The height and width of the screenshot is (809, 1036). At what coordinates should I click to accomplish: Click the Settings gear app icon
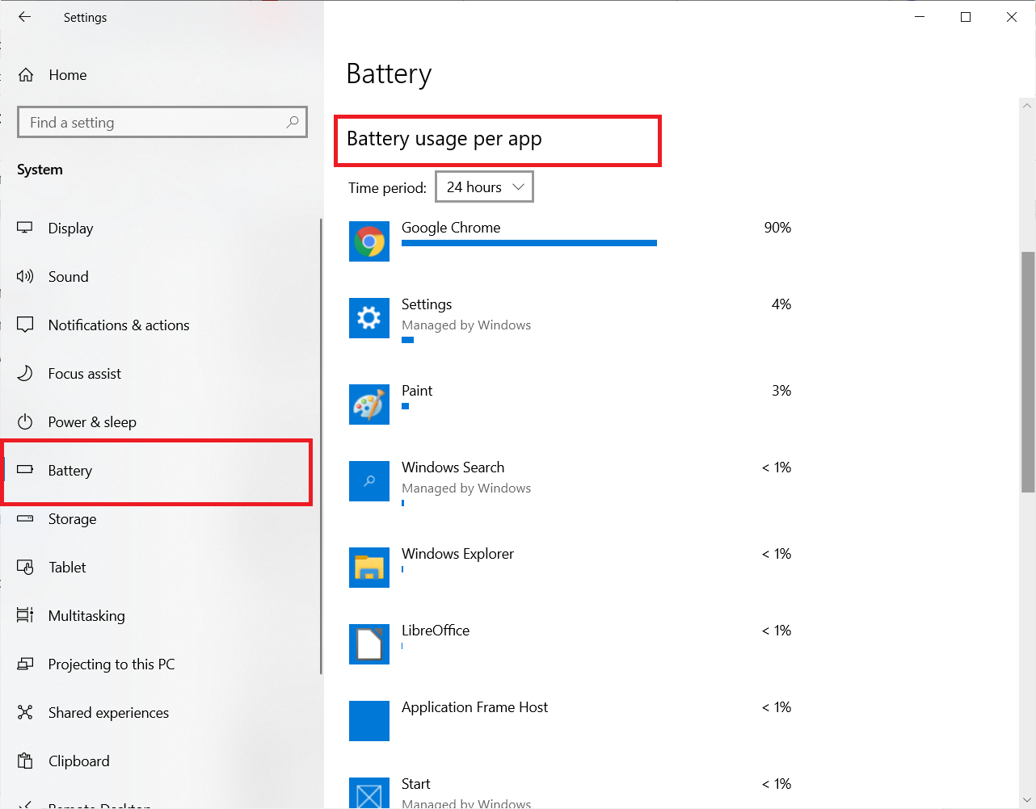point(369,318)
